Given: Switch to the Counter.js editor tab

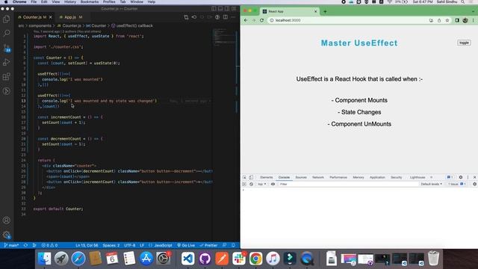Looking at the screenshot, I should point(32,17).
